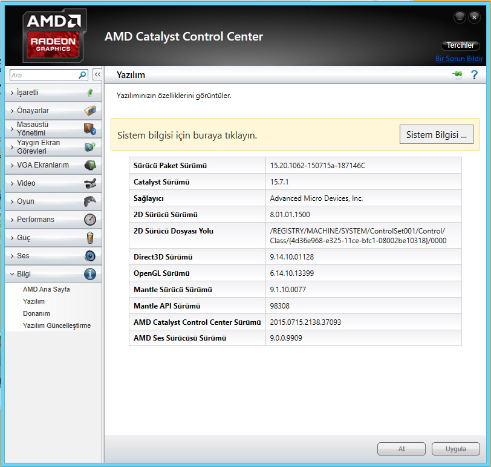The image size is (491, 467).
Task: Click the Sürücü Paket Sürümü value 15.20.1062-150715a-187146C
Action: tap(317, 166)
